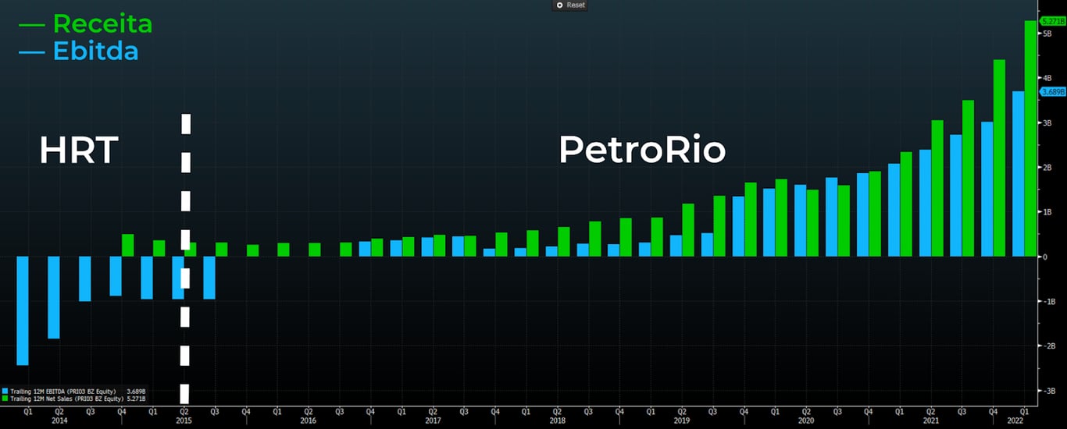Click the green Net Sales bar for Q4 2019
Image resolution: width=1067 pixels, height=429 pixels.
tap(751, 219)
